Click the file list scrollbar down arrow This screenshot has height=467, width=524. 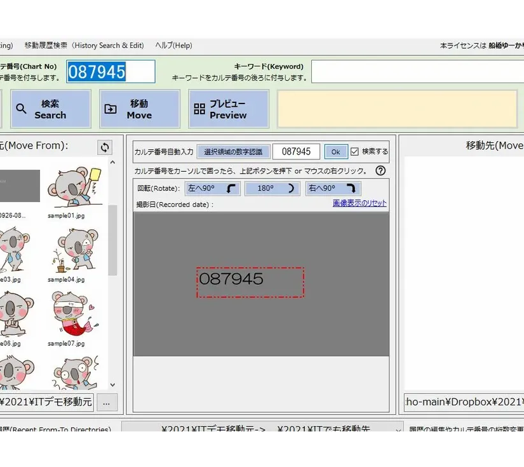(112, 385)
